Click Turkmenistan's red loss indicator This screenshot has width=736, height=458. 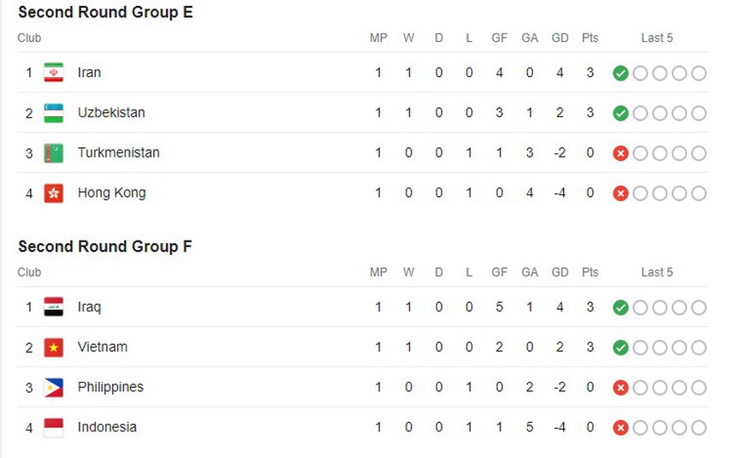[x=620, y=154]
